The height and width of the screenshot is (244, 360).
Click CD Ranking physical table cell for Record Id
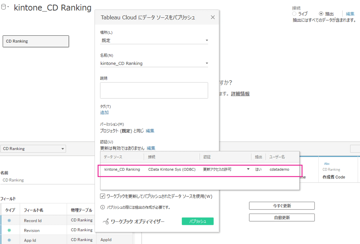[x=82, y=220]
